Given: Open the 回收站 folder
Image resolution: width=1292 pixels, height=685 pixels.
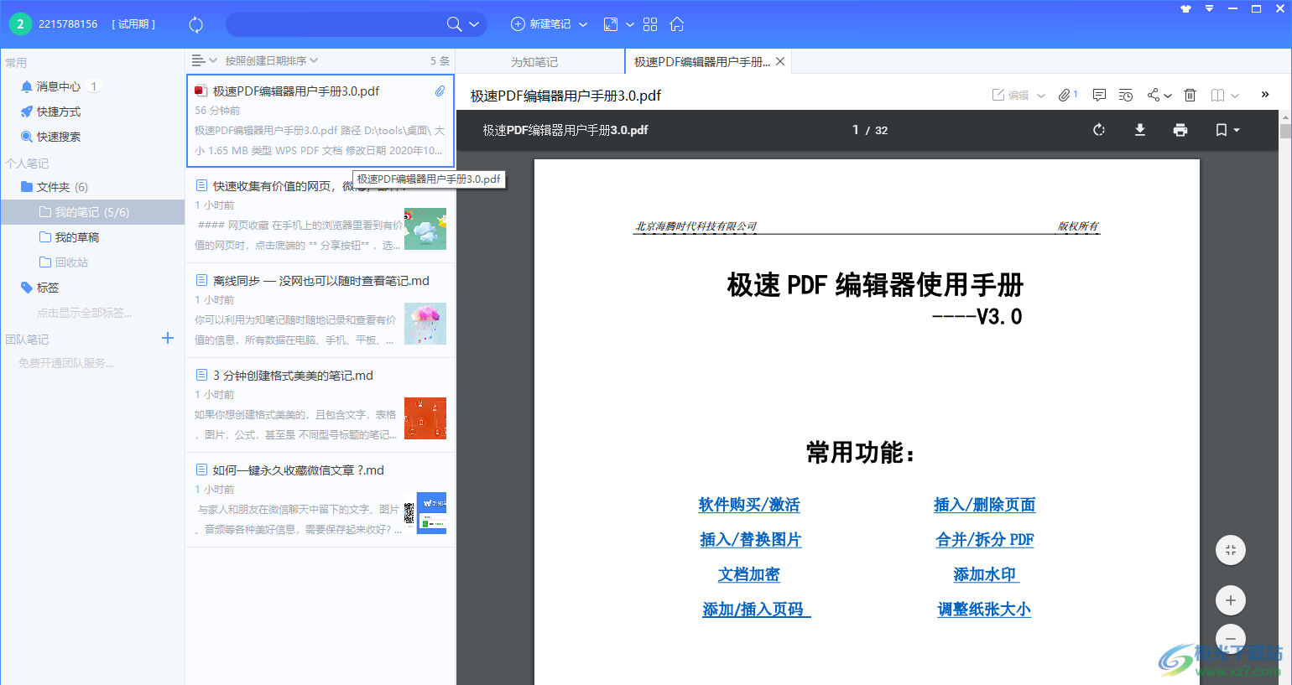Looking at the screenshot, I should pos(71,262).
